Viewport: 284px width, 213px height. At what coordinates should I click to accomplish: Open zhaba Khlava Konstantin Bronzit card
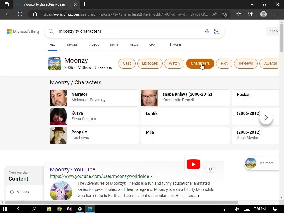(x=185, y=98)
